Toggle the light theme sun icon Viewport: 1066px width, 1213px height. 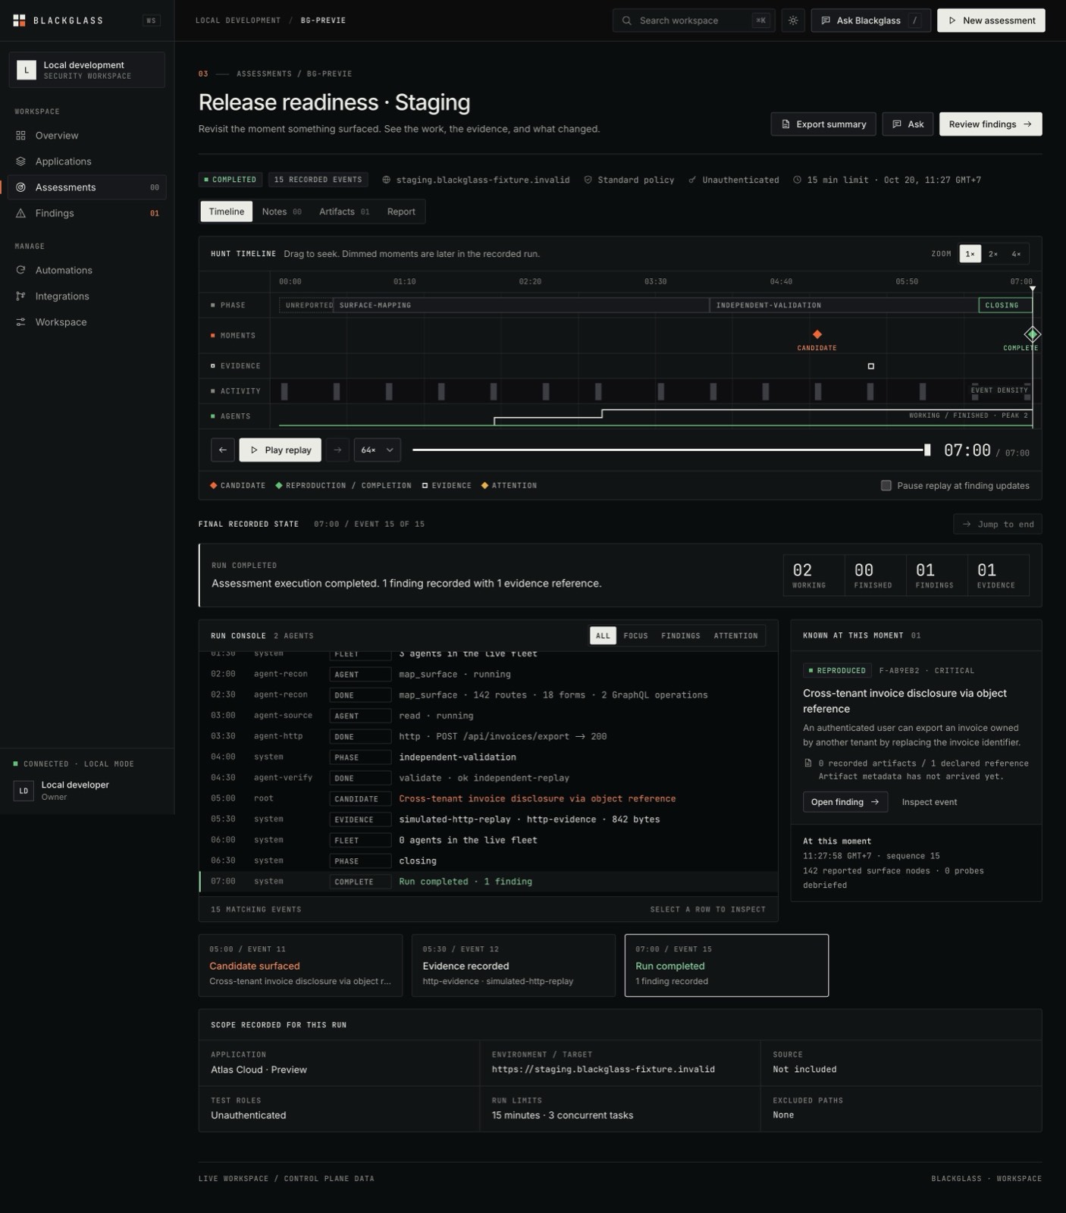pos(793,20)
